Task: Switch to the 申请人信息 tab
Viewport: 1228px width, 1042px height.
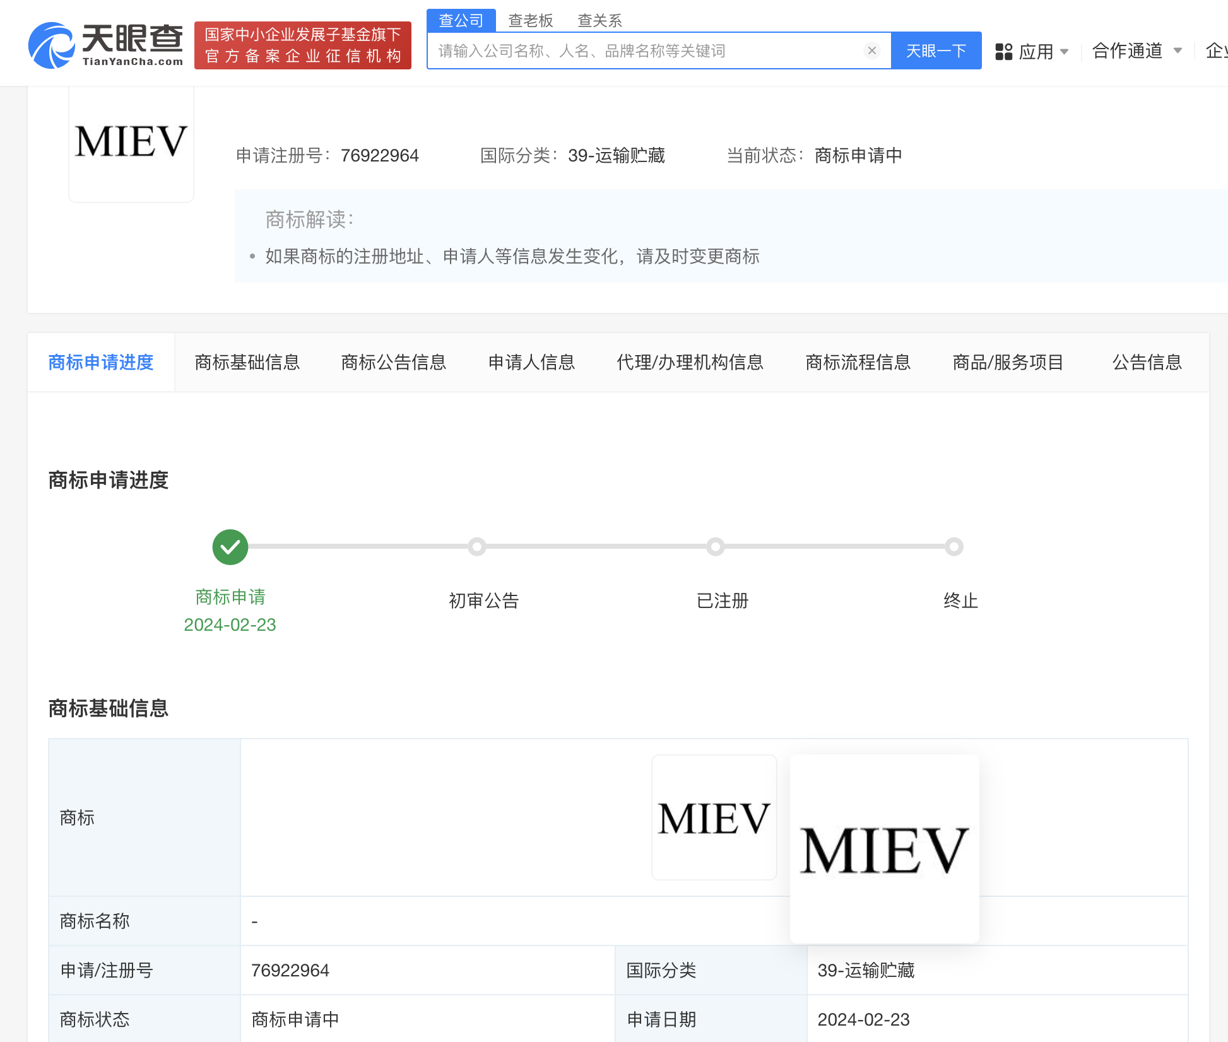Action: point(532,362)
